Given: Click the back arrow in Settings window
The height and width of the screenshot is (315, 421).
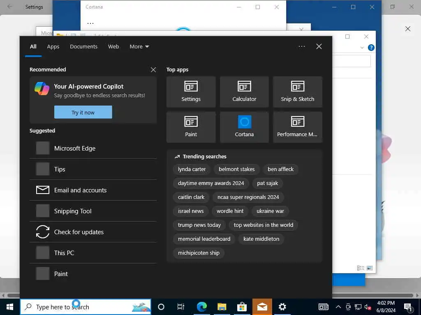Looking at the screenshot, I should [10, 7].
